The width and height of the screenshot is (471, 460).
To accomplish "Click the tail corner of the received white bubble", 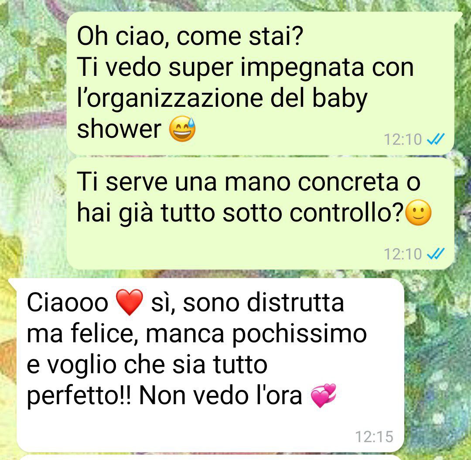I will tap(13, 283).
